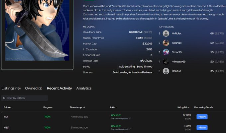226x133 pixels.
Task: Click the BOUGHT label for edition #1391
Action: click(116, 126)
